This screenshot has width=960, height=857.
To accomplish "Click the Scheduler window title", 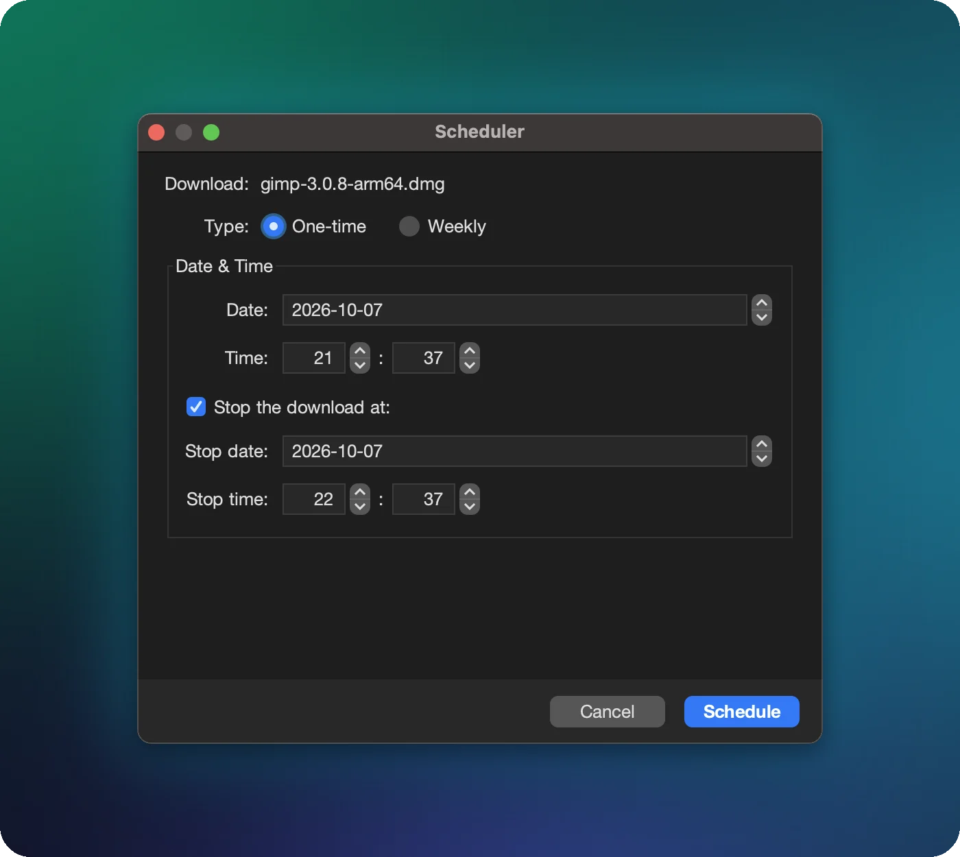I will coord(480,132).
